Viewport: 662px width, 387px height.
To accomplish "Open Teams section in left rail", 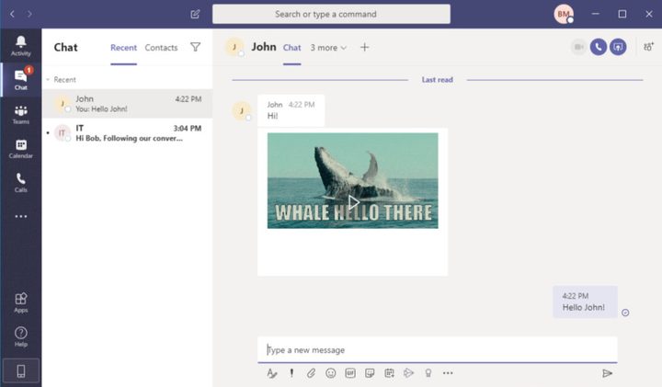I will [20, 114].
